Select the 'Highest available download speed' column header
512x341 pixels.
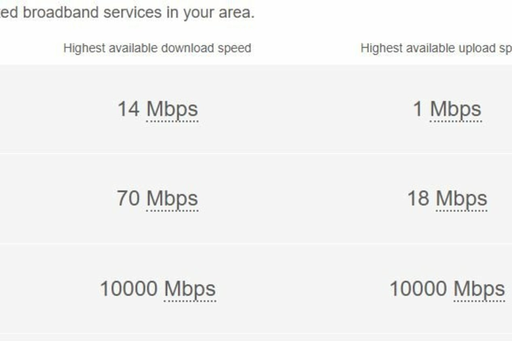[157, 48]
